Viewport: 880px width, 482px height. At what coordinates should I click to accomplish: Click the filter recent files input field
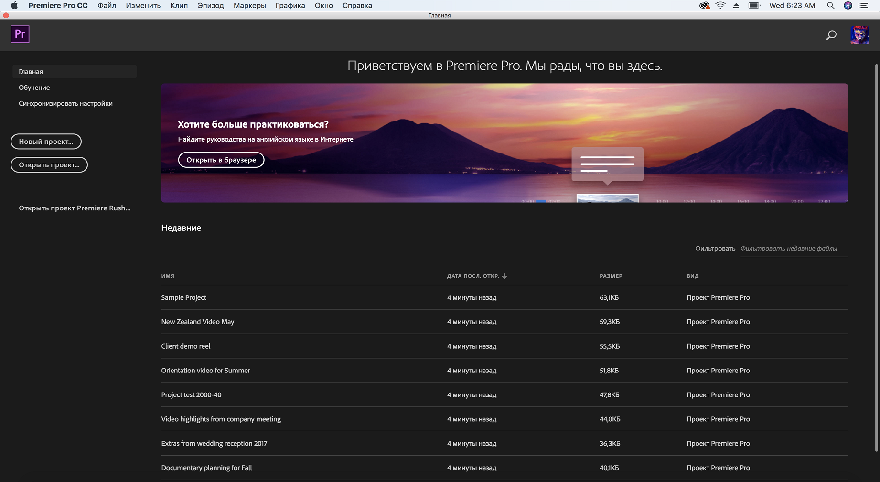coord(794,249)
